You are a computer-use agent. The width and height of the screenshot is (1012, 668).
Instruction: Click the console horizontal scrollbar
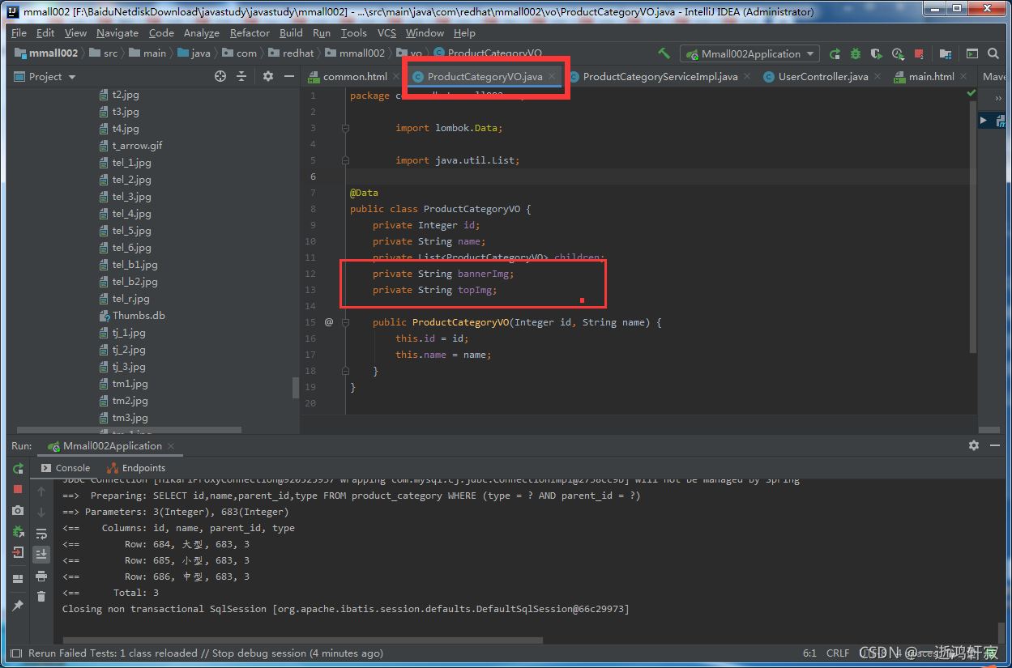[x=303, y=639]
